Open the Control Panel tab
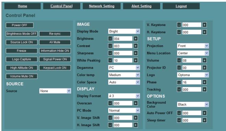 [x=61, y=6]
